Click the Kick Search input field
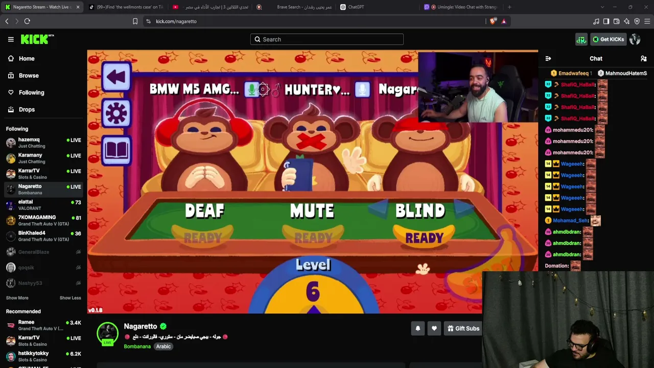654x368 pixels. [x=327, y=39]
